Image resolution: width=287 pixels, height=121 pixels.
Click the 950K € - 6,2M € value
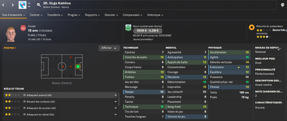148,31
